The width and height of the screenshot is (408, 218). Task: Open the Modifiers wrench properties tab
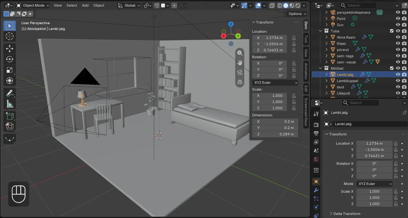pos(316,190)
